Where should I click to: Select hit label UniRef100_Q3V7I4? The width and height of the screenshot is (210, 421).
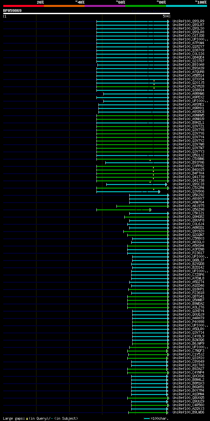point(188,332)
